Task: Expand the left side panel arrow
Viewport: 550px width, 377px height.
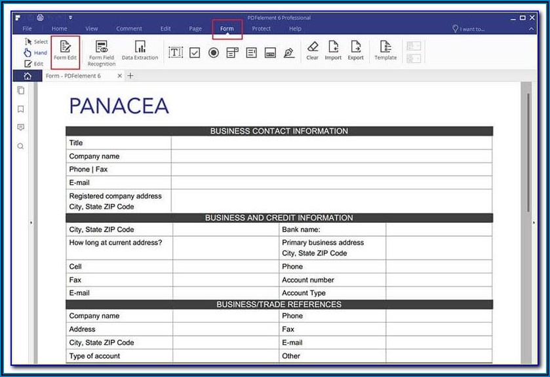Action: [31, 223]
